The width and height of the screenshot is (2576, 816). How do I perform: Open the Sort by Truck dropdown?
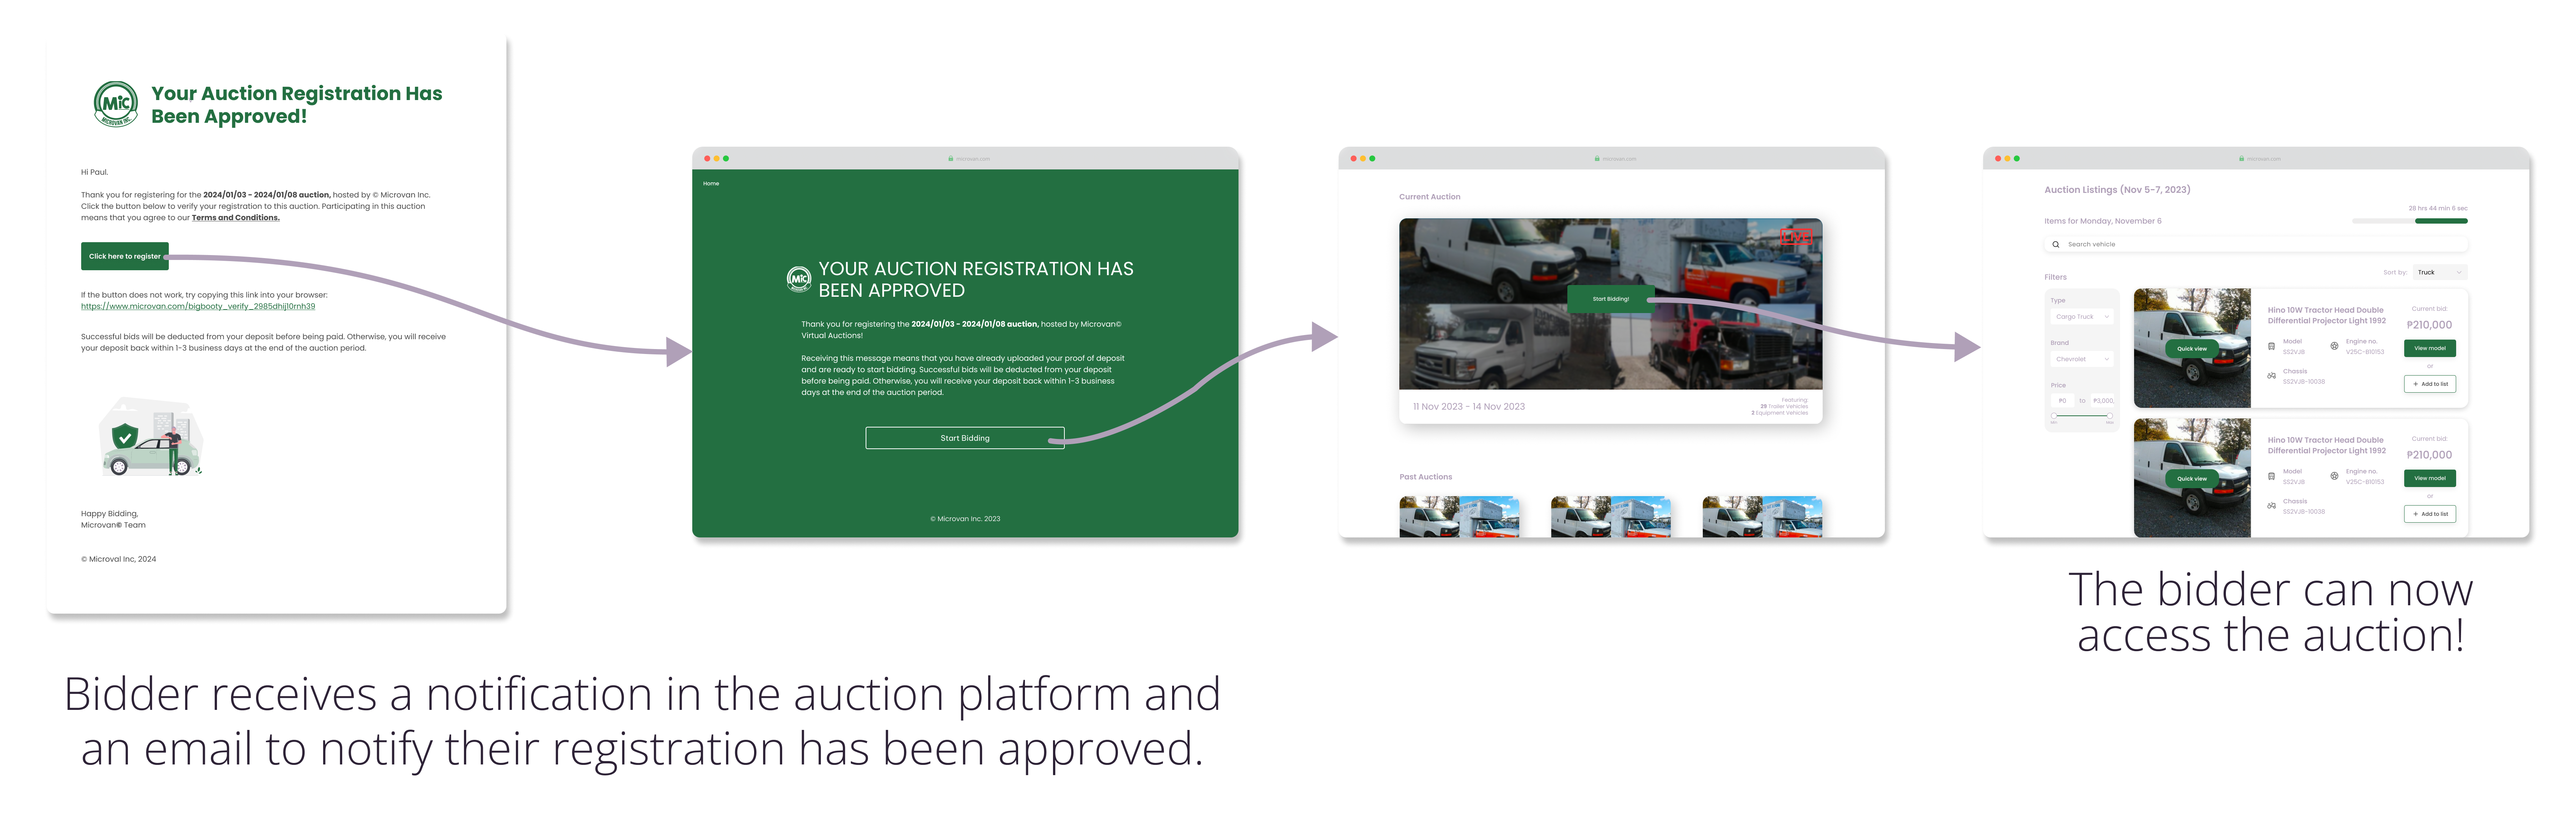[x=2440, y=273]
